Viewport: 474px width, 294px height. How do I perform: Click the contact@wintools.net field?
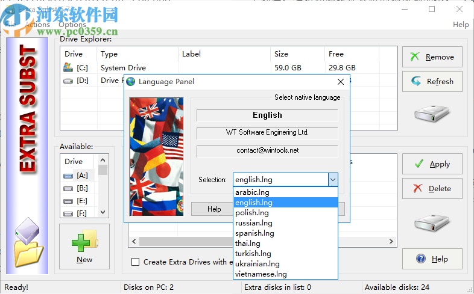[x=267, y=152]
